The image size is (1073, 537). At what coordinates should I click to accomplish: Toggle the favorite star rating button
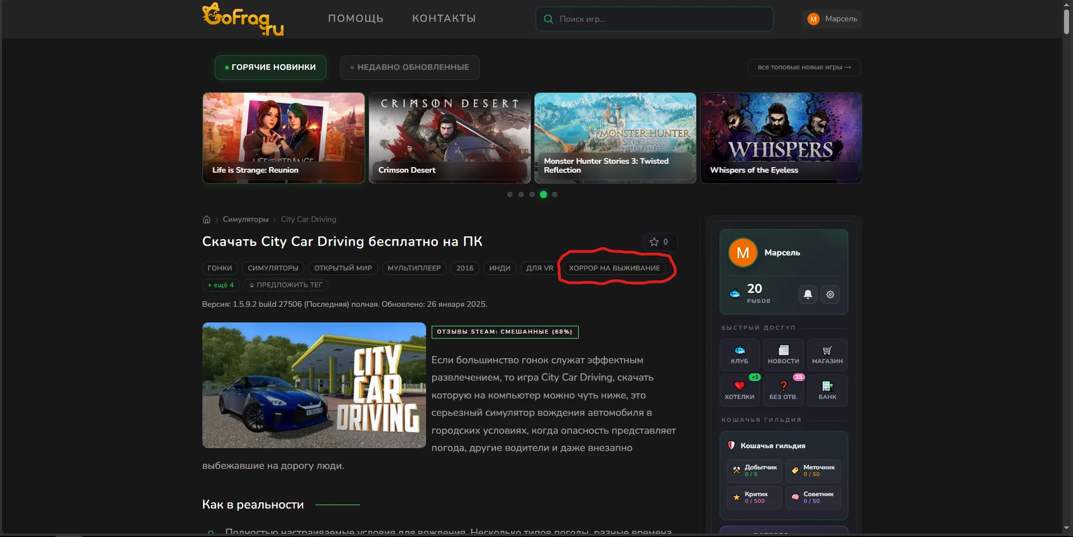[x=660, y=242]
